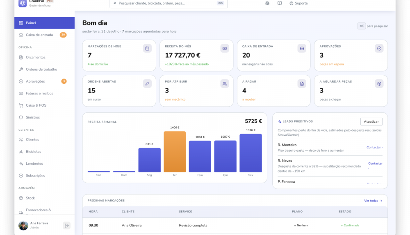Open Caixa & POS page
This screenshot has width=410, height=235.
coord(44,105)
